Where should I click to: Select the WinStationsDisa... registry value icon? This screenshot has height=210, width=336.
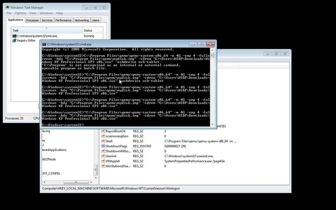(x=103, y=166)
